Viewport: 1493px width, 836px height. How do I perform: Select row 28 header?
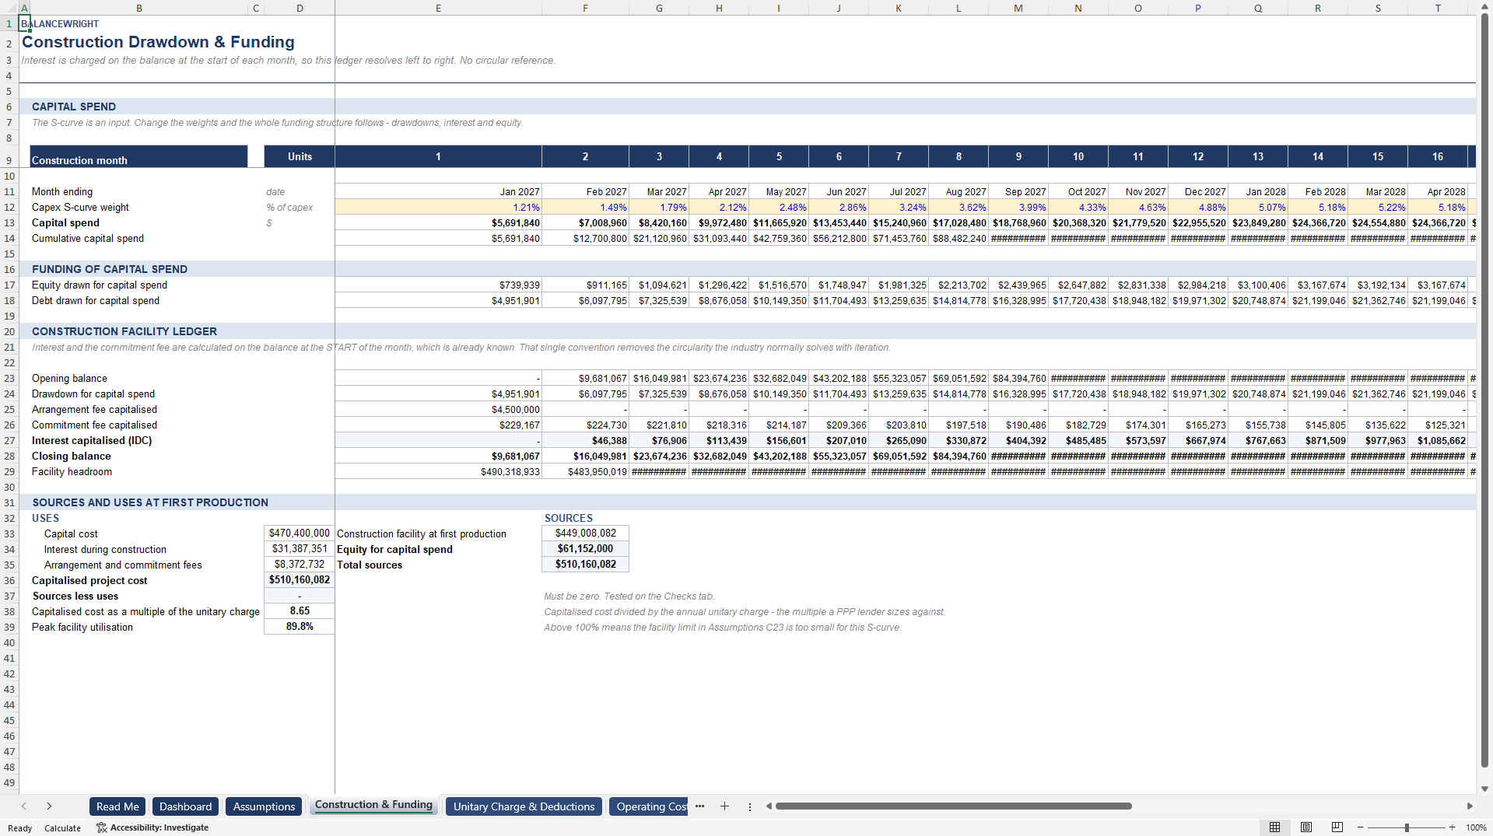(x=9, y=456)
